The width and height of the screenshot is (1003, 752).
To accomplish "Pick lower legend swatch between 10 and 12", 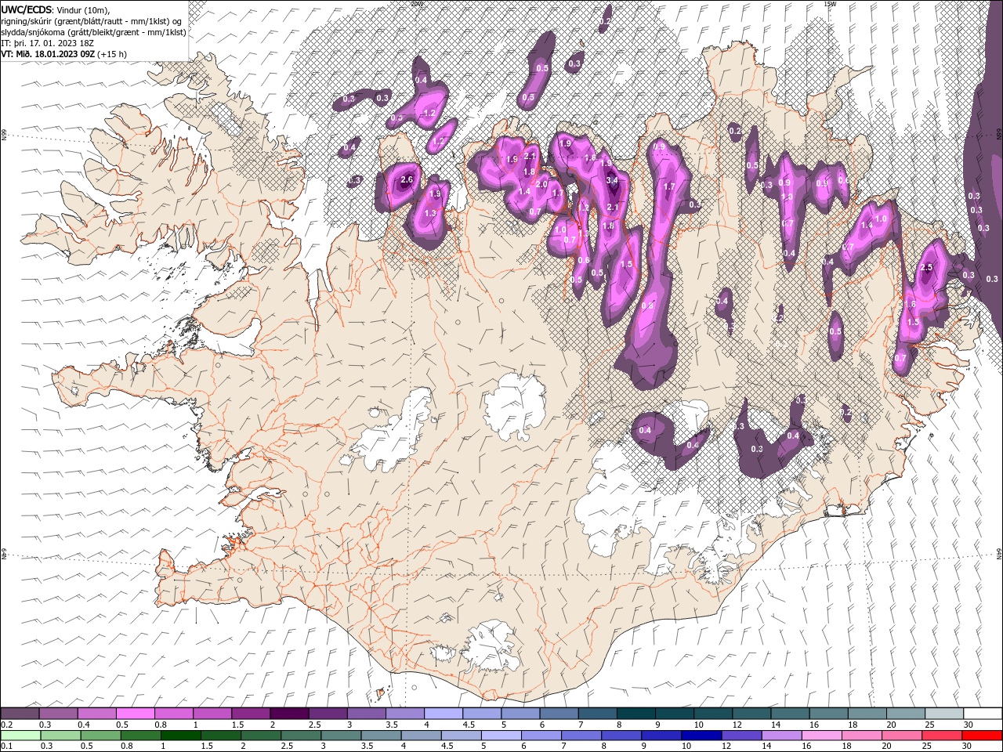I will (x=702, y=735).
